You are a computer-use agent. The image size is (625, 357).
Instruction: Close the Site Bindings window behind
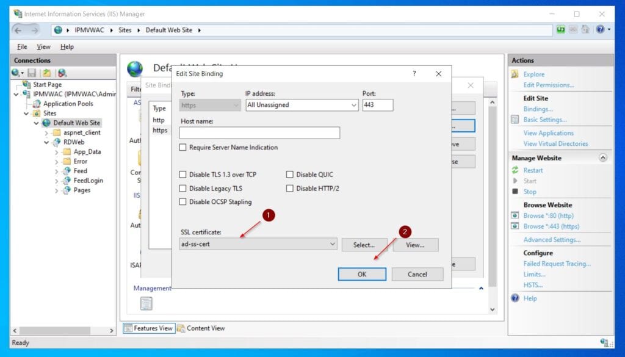point(471,85)
